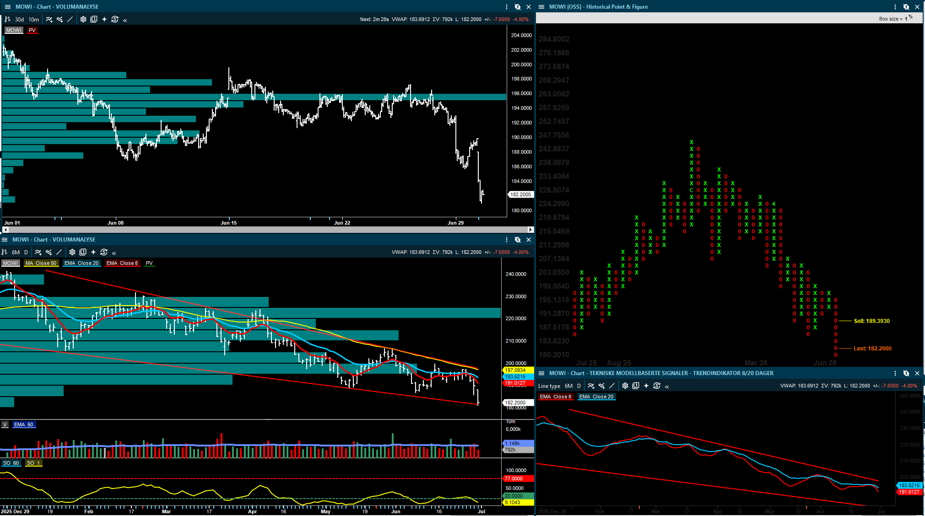This screenshot has height=516, width=925.
Task: Click the template icon in 30d chart toolbar
Action: (x=94, y=19)
